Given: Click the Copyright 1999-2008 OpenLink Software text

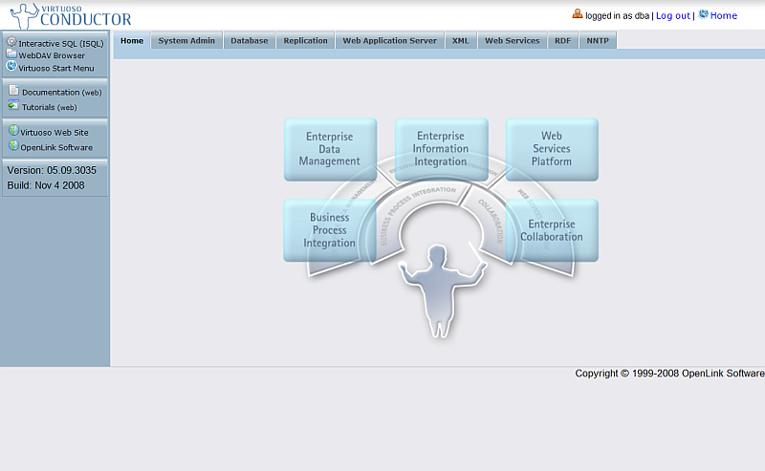Looking at the screenshot, I should [669, 373].
